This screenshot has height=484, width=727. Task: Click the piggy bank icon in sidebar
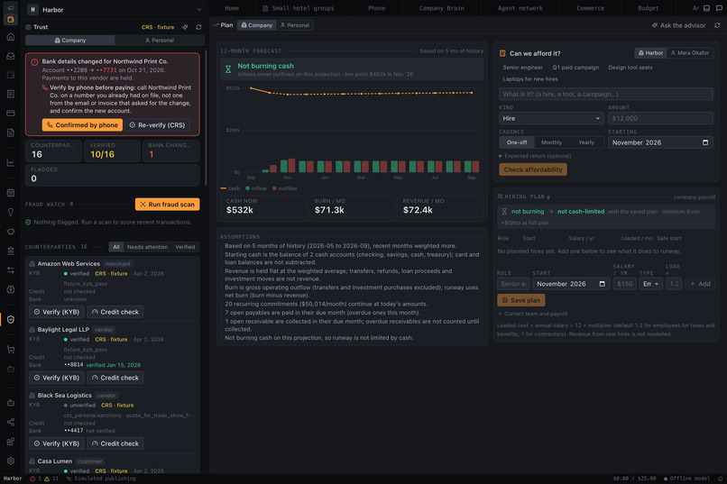(10, 232)
